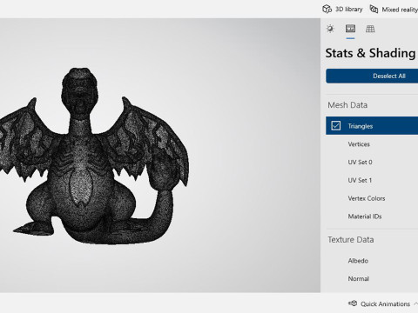Select the Normal texture option

pos(359,278)
